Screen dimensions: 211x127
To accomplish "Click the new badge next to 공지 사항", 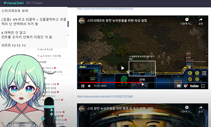I will (58, 84).
